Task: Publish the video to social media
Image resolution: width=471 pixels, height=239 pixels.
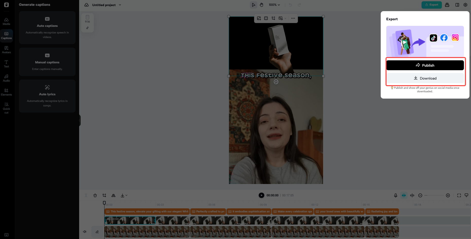Action: click(425, 65)
